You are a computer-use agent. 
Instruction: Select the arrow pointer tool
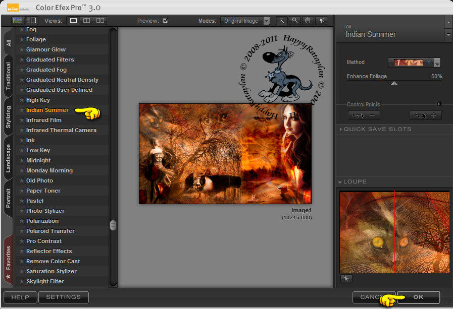282,21
